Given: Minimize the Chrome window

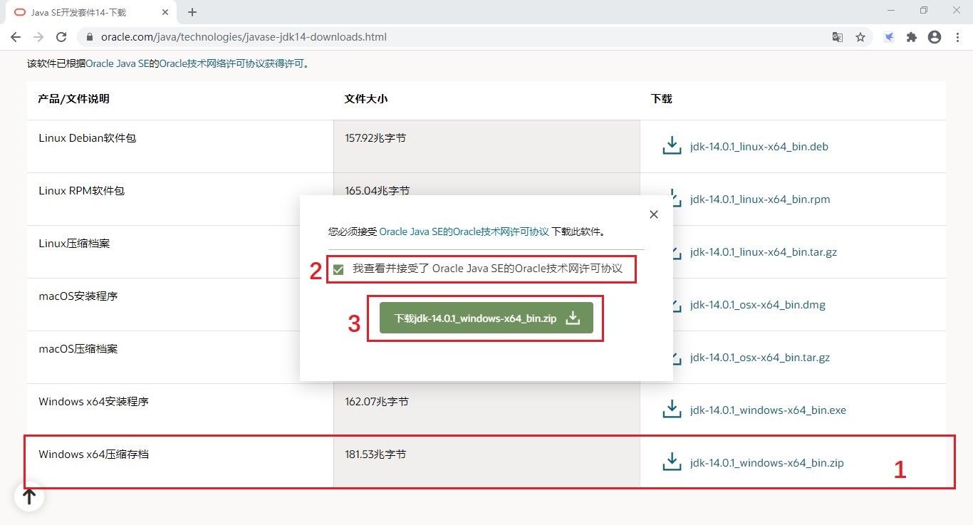Looking at the screenshot, I should [x=892, y=11].
